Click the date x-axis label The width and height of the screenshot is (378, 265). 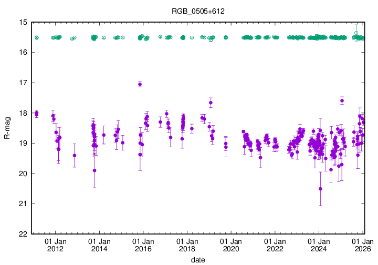pos(198,260)
